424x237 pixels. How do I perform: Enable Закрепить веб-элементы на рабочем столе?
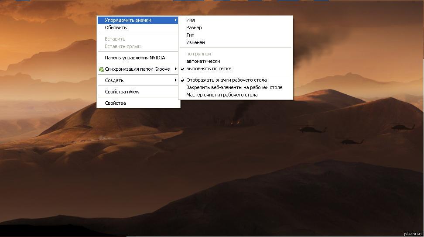(234, 87)
